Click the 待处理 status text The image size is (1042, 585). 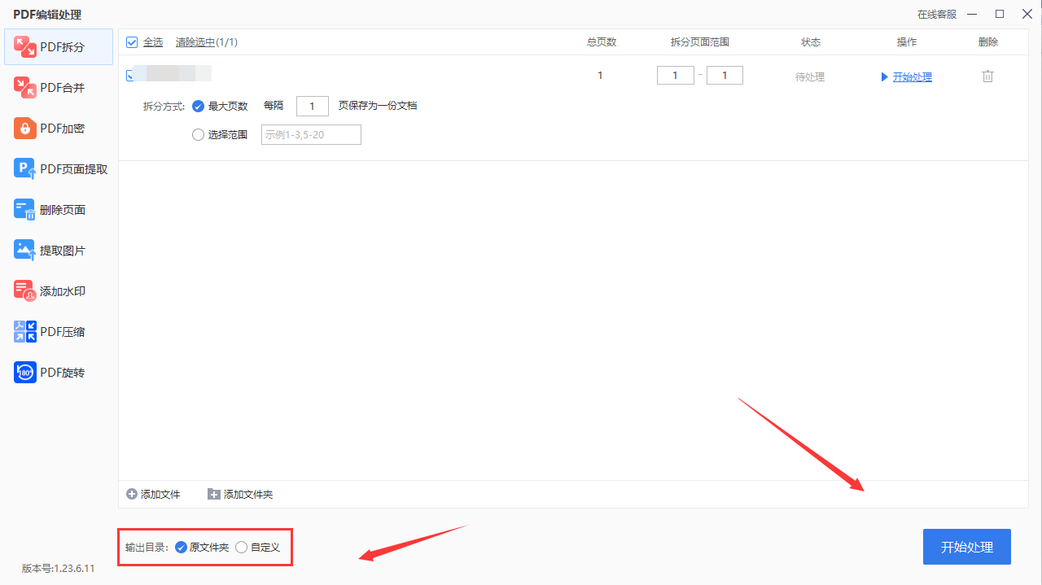[x=810, y=77]
